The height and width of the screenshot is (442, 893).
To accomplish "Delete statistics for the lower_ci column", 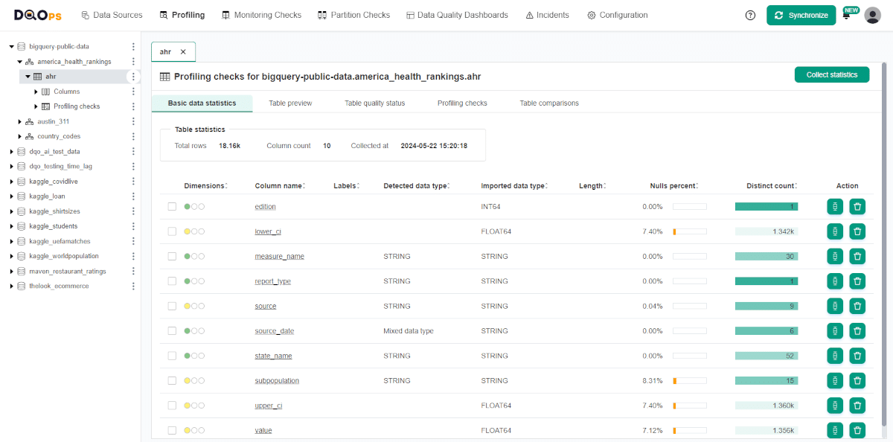I will tap(857, 231).
